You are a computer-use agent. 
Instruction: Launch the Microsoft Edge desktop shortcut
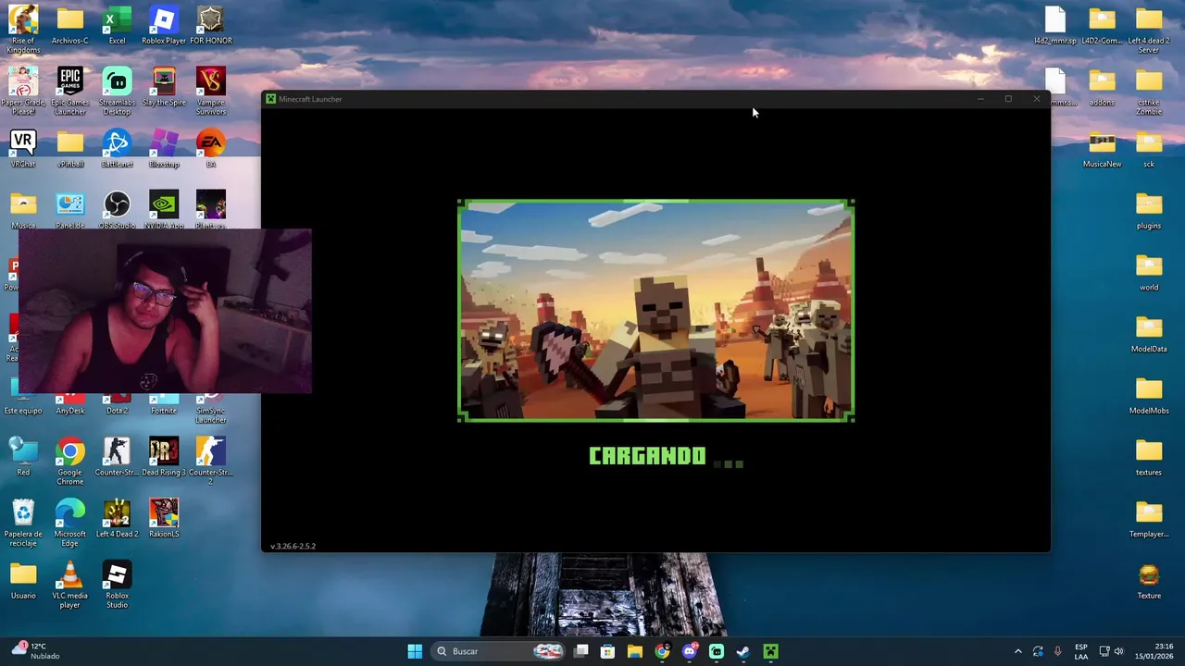[x=69, y=522]
